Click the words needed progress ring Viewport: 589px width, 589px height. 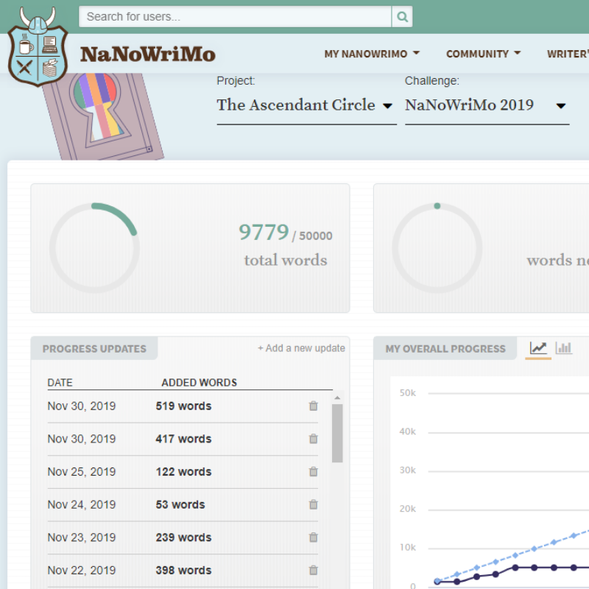(437, 248)
